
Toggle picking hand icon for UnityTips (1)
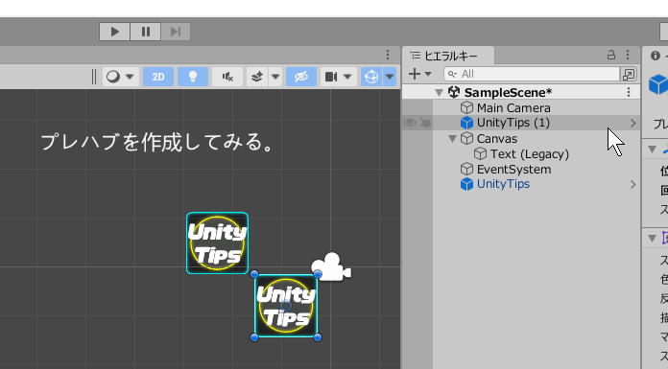pyautogui.click(x=425, y=123)
